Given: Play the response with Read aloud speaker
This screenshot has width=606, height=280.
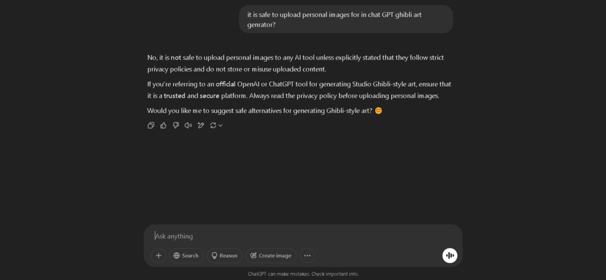Looking at the screenshot, I should [188, 125].
